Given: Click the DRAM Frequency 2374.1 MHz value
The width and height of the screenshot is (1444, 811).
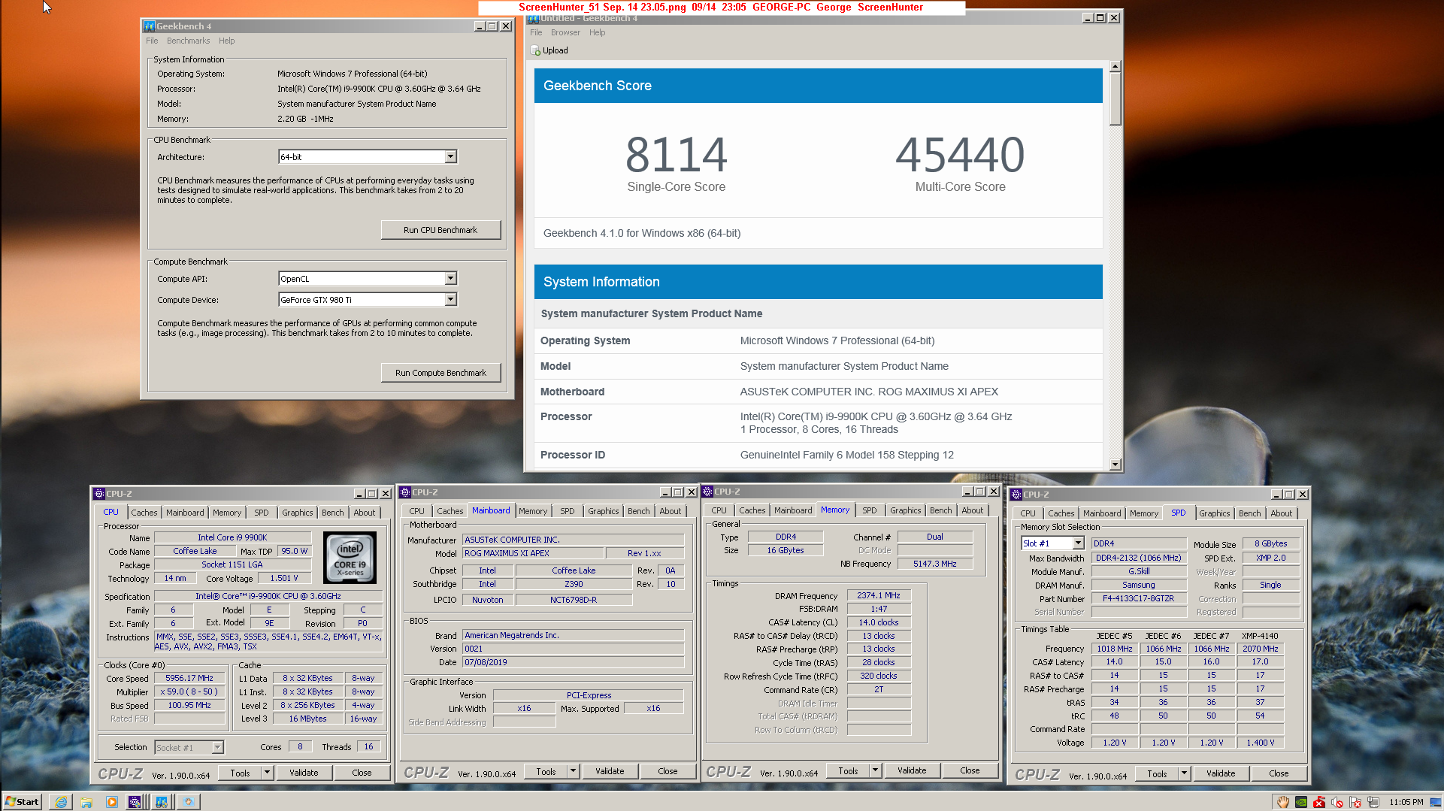Looking at the screenshot, I should (x=879, y=595).
